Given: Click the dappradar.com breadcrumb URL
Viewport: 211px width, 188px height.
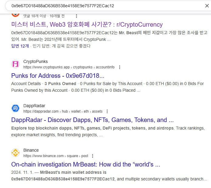Looking at the screenshot, I should pos(63,111).
